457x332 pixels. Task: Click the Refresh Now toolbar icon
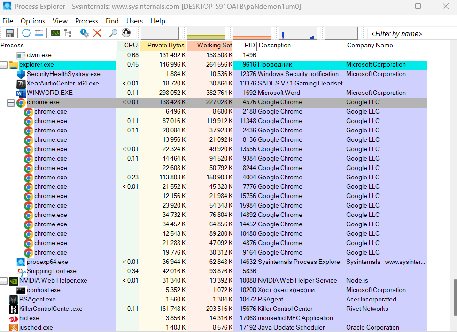click(26, 33)
